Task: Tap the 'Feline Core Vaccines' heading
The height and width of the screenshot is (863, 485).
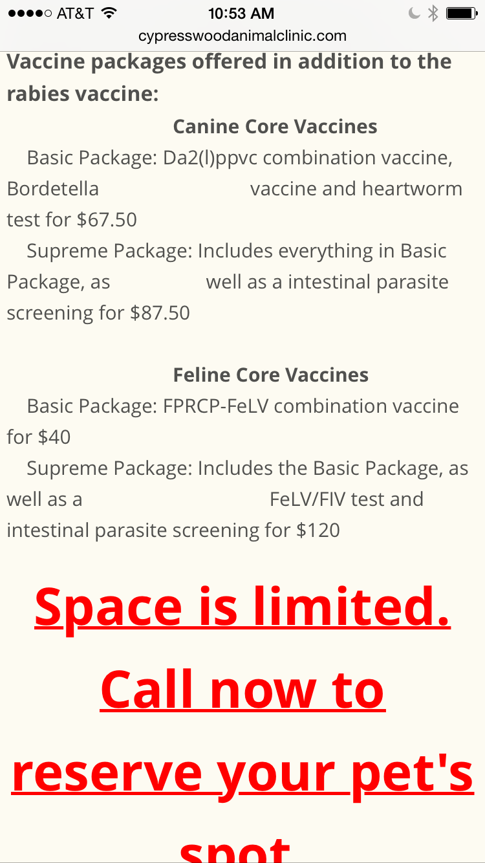Action: [x=271, y=375]
